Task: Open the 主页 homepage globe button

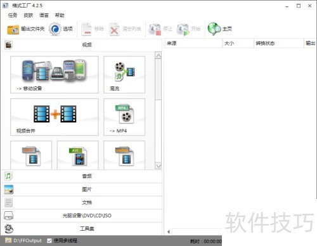Action: 220,29
